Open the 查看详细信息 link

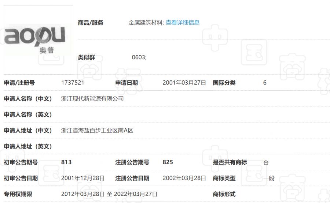click(183, 22)
